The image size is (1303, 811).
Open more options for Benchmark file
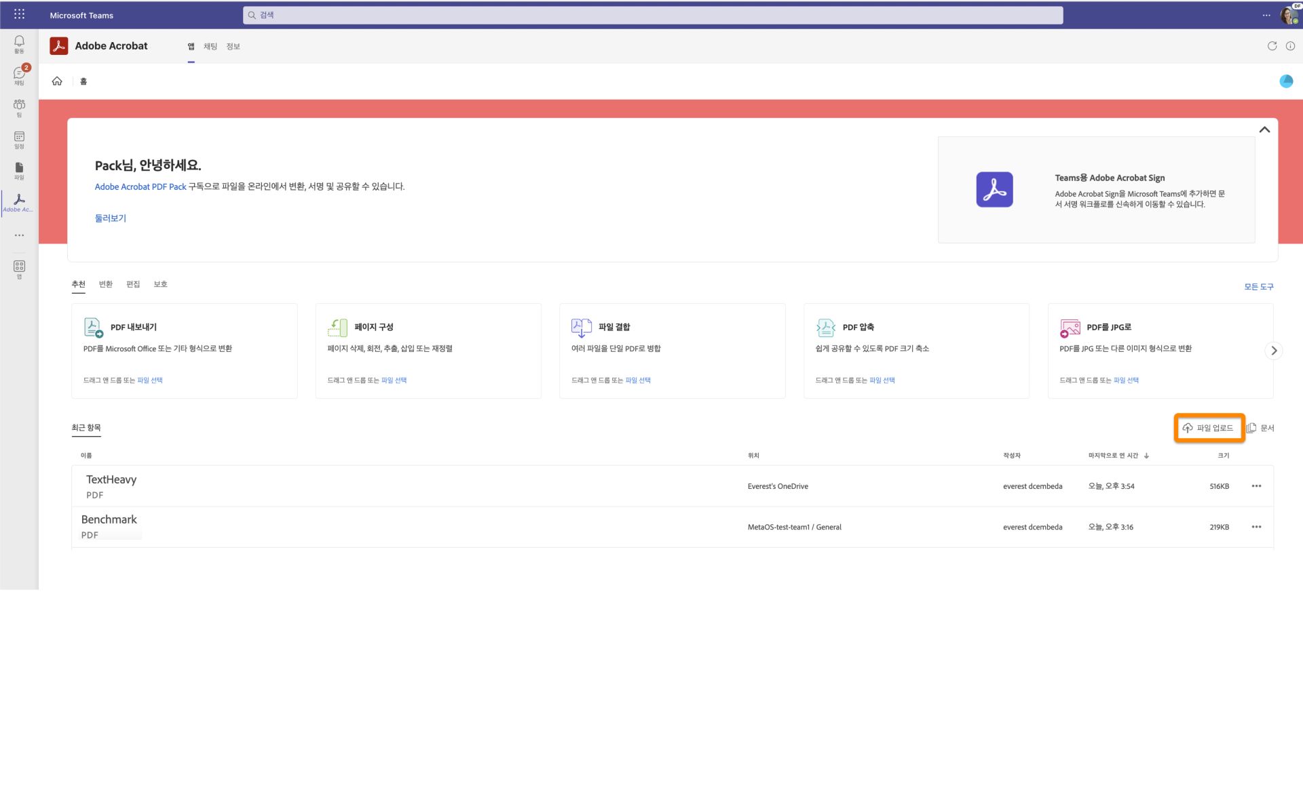1256,527
